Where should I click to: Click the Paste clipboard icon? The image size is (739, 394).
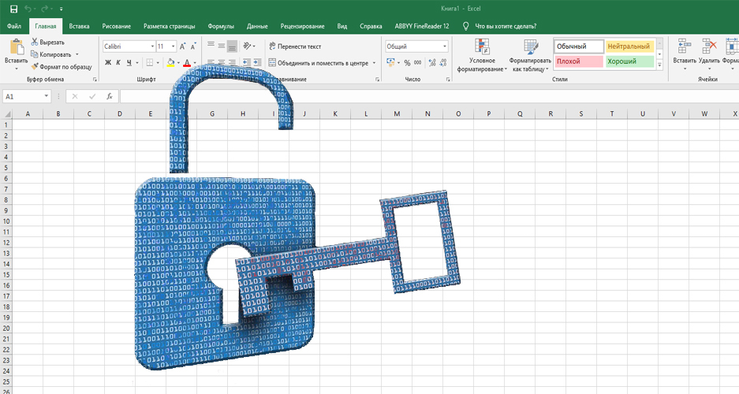click(x=17, y=47)
